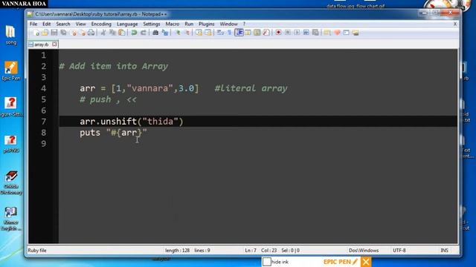The height and width of the screenshot is (267, 476).
Task: Click the Stop Recording macro icon
Action: [288, 33]
